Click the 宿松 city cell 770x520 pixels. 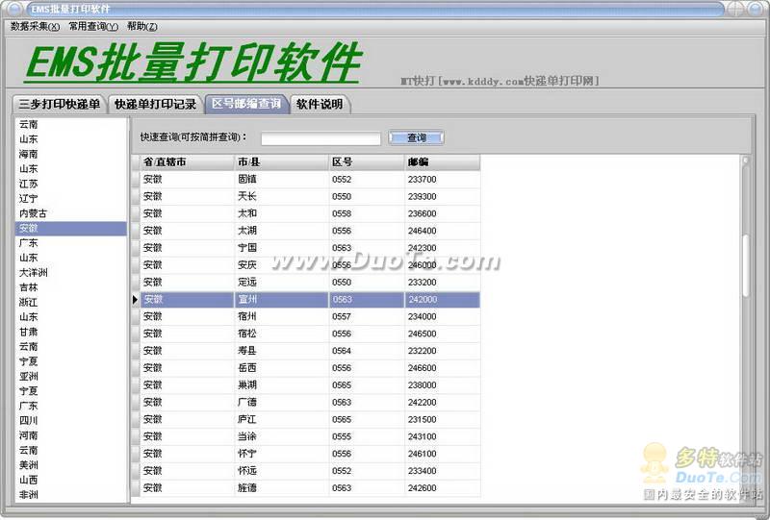[281, 334]
